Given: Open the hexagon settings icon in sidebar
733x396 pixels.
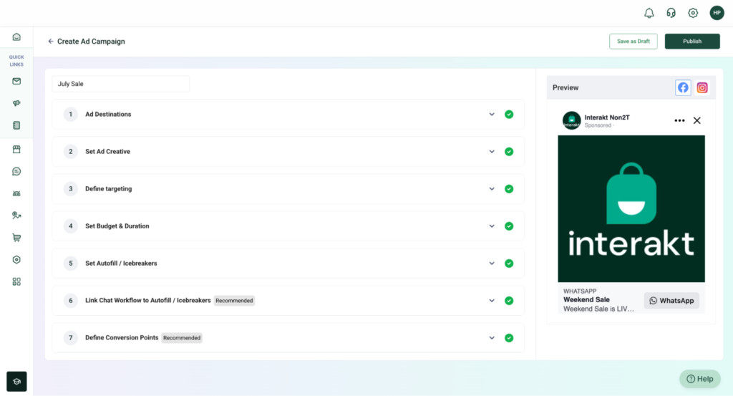Looking at the screenshot, I should pyautogui.click(x=16, y=259).
